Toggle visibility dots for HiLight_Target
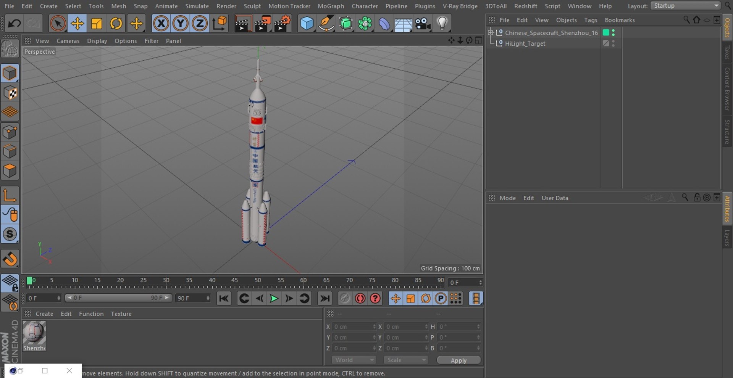Image resolution: width=733 pixels, height=378 pixels. pos(614,43)
